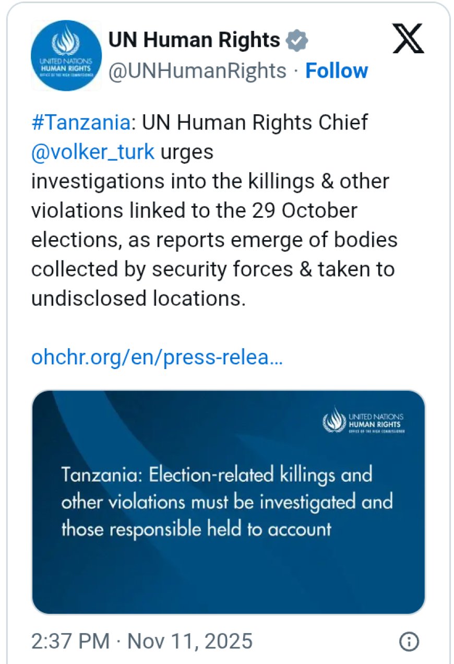Viewport: 454px width, 664px height.
Task: Click the @UNHumanRights handle
Action: (x=197, y=70)
